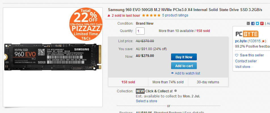Viewport: 270px width, 113px height.
Task: Click the PC Byte seller logo
Action: tap(247, 34)
